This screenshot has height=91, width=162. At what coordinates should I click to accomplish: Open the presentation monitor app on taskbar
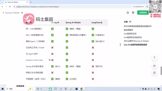click(x=55, y=89)
